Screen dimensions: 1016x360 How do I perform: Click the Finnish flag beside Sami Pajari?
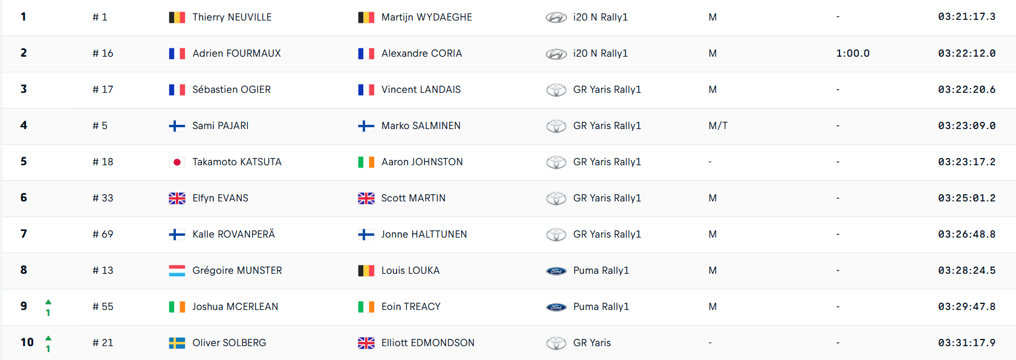coord(176,126)
